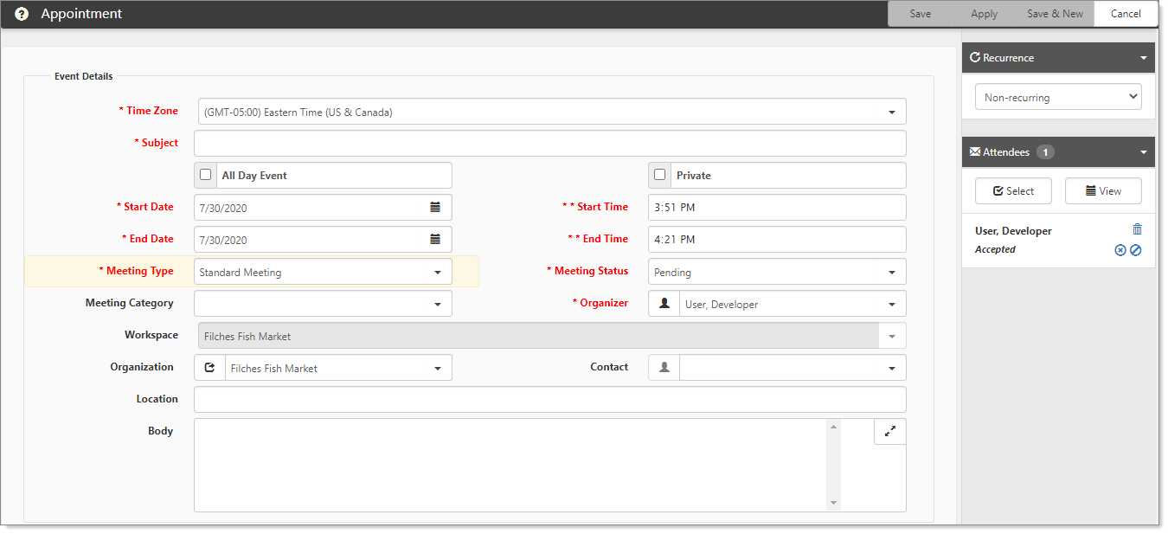Open the Start Date calendar picker
Screen dimensions: 1168x534
click(x=435, y=208)
